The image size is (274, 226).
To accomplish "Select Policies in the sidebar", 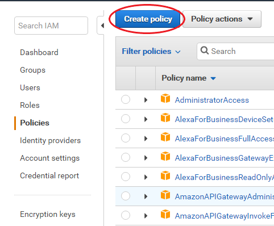I will coord(35,123).
